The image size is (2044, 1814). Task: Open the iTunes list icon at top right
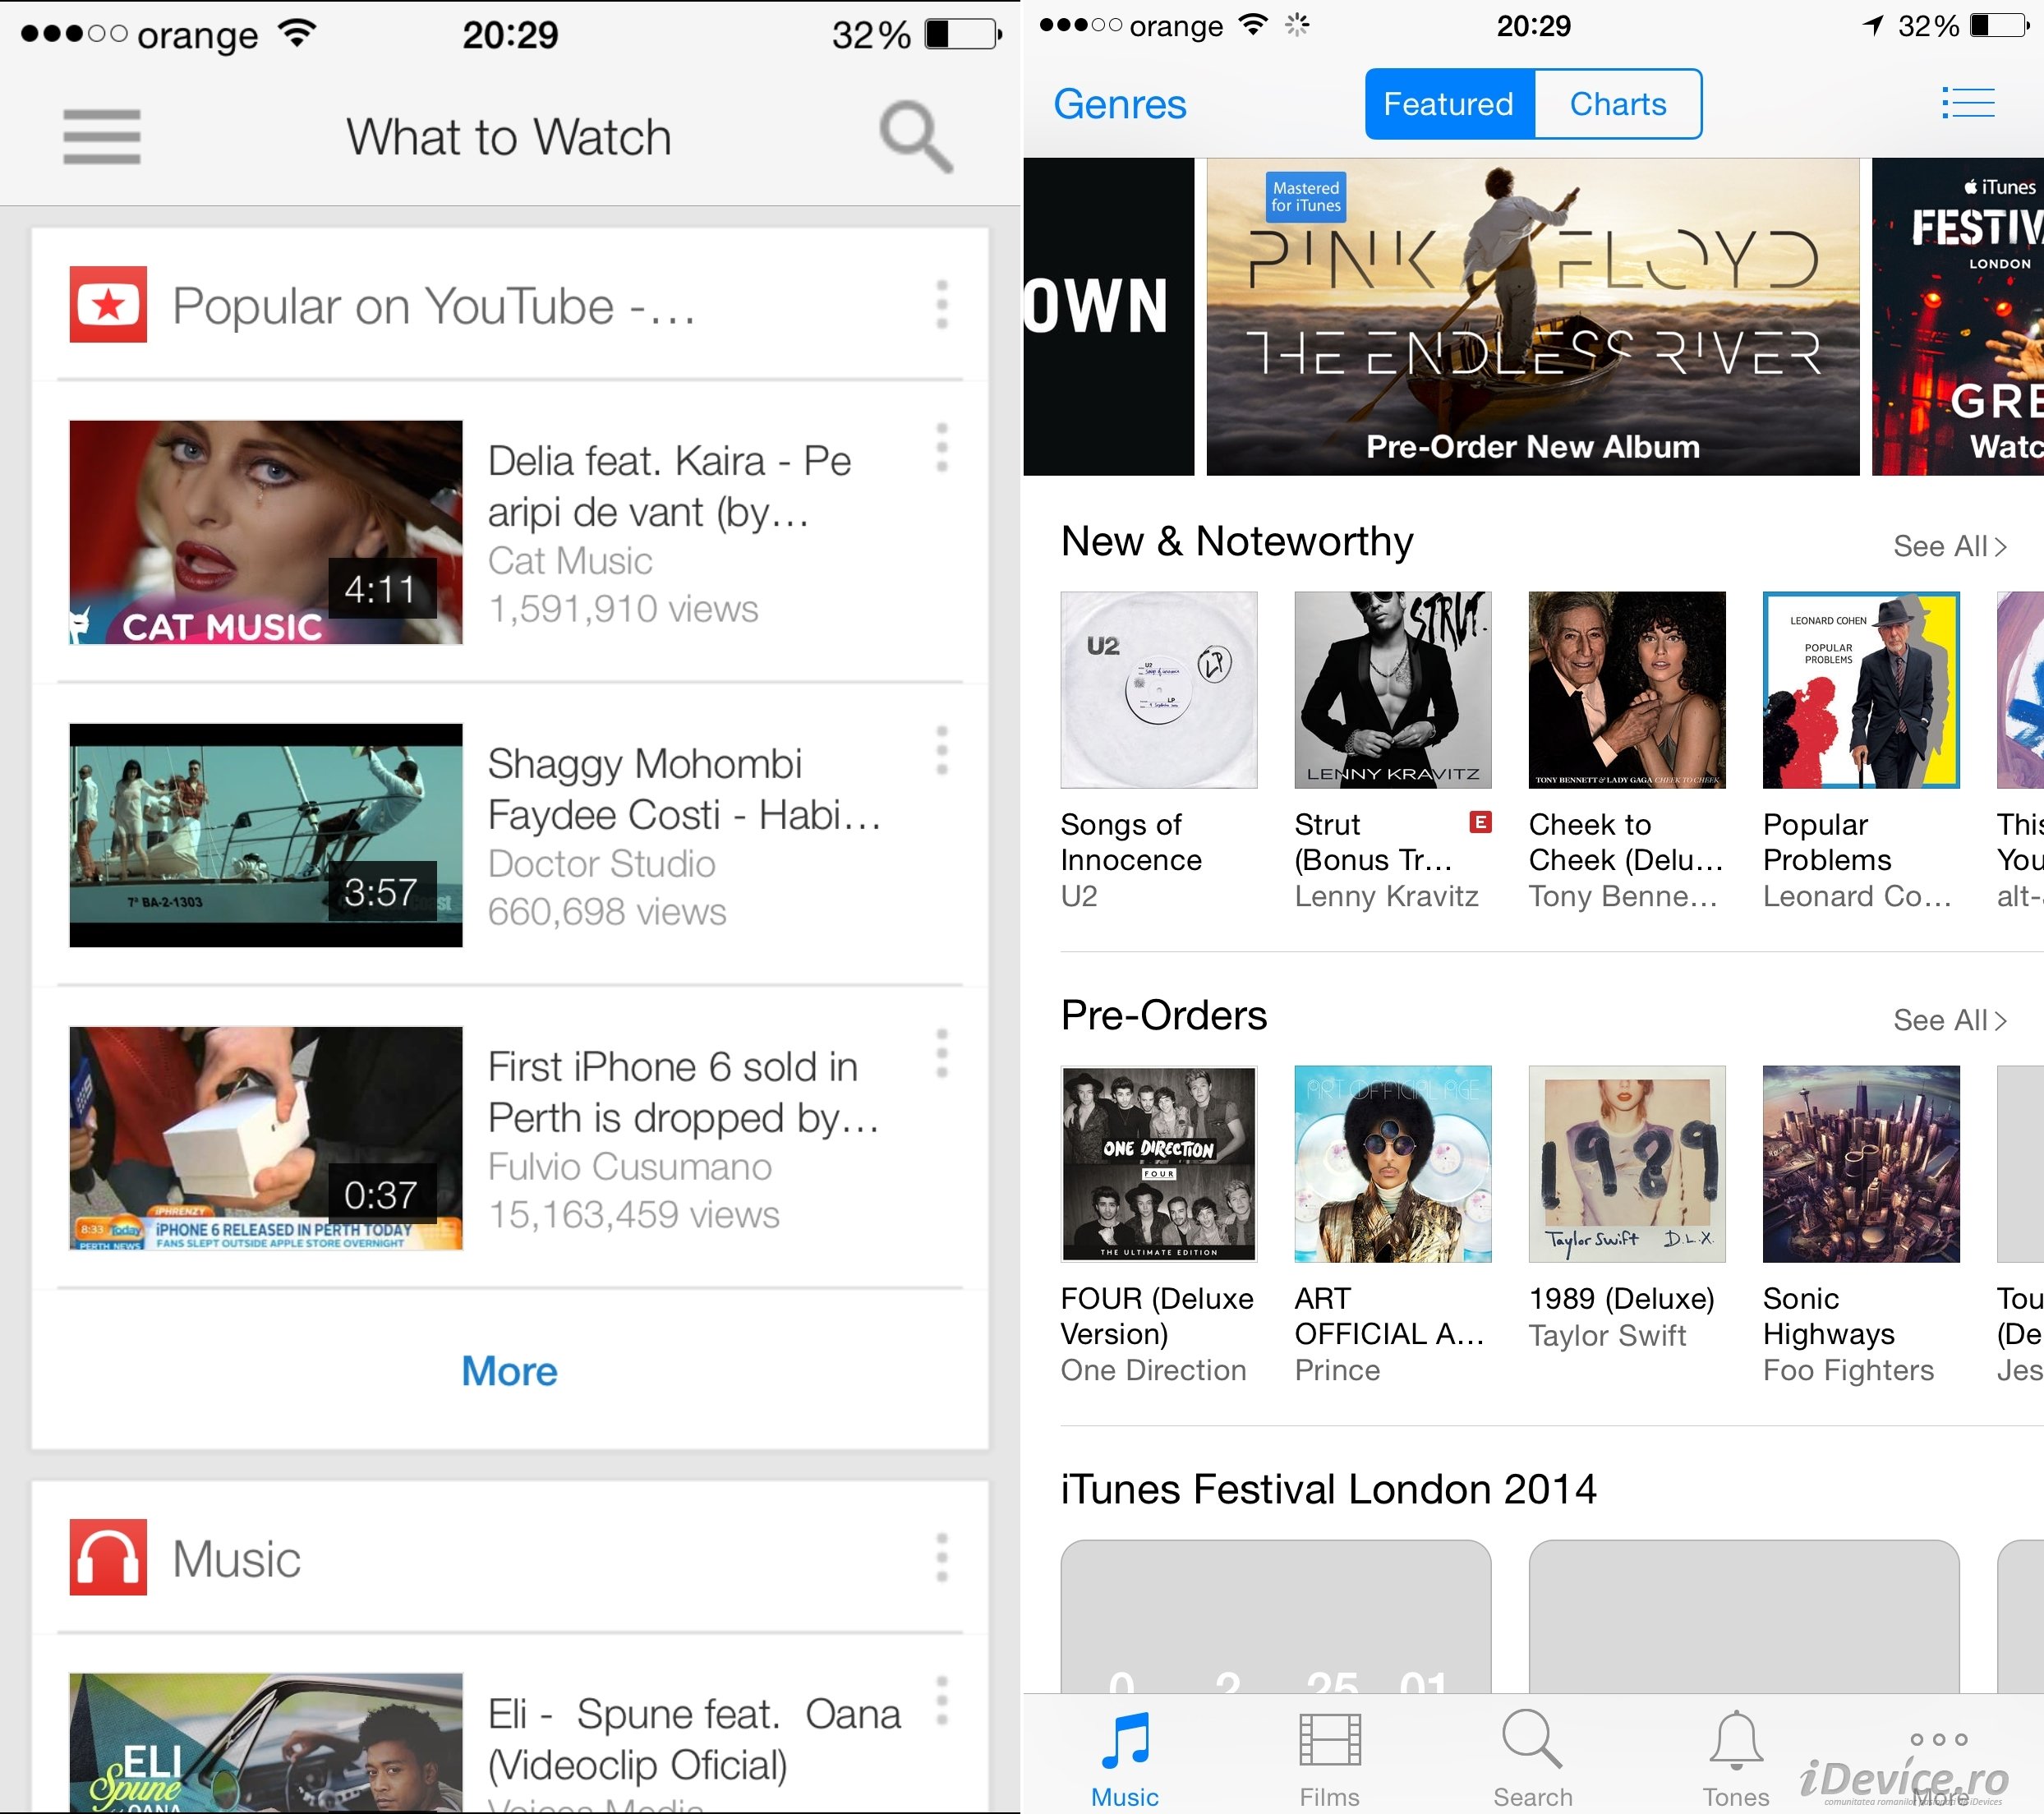point(1968,103)
